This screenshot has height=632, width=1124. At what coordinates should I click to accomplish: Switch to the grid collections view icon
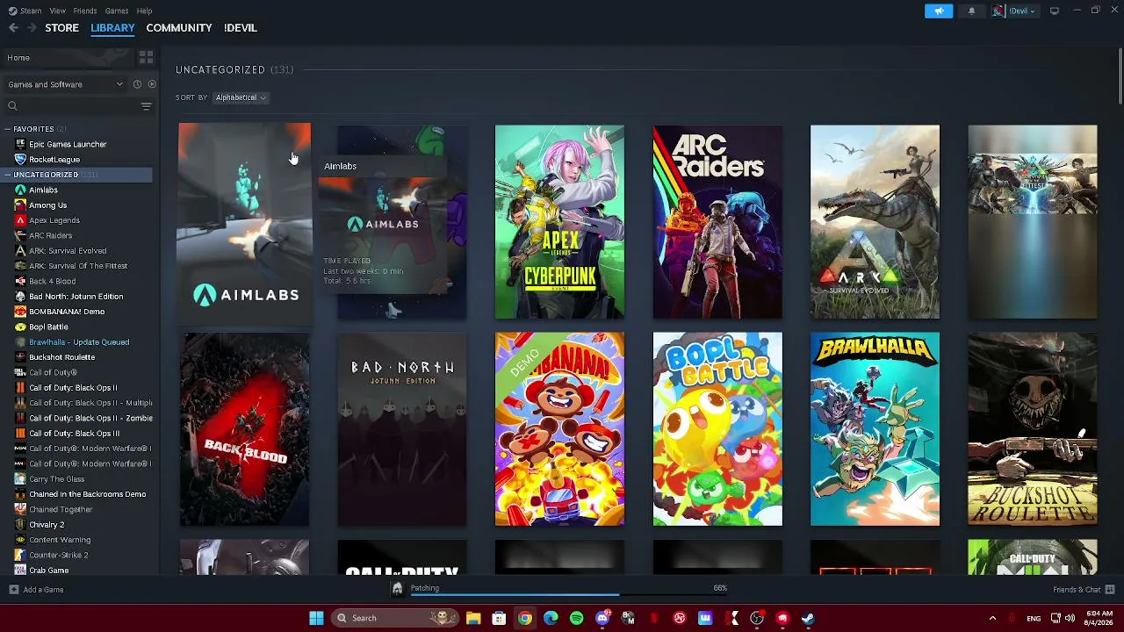click(x=146, y=58)
